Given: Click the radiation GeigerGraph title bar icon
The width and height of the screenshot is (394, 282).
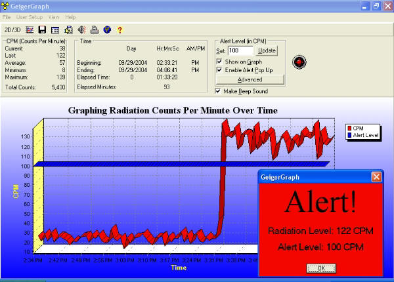Looking at the screenshot, I should tap(5, 7).
